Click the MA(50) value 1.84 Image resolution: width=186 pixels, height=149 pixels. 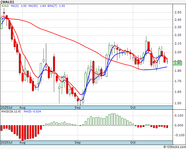(x=43, y=6)
